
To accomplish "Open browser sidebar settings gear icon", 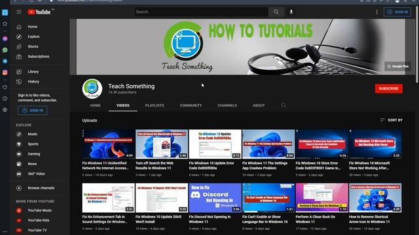I will pos(5,110).
